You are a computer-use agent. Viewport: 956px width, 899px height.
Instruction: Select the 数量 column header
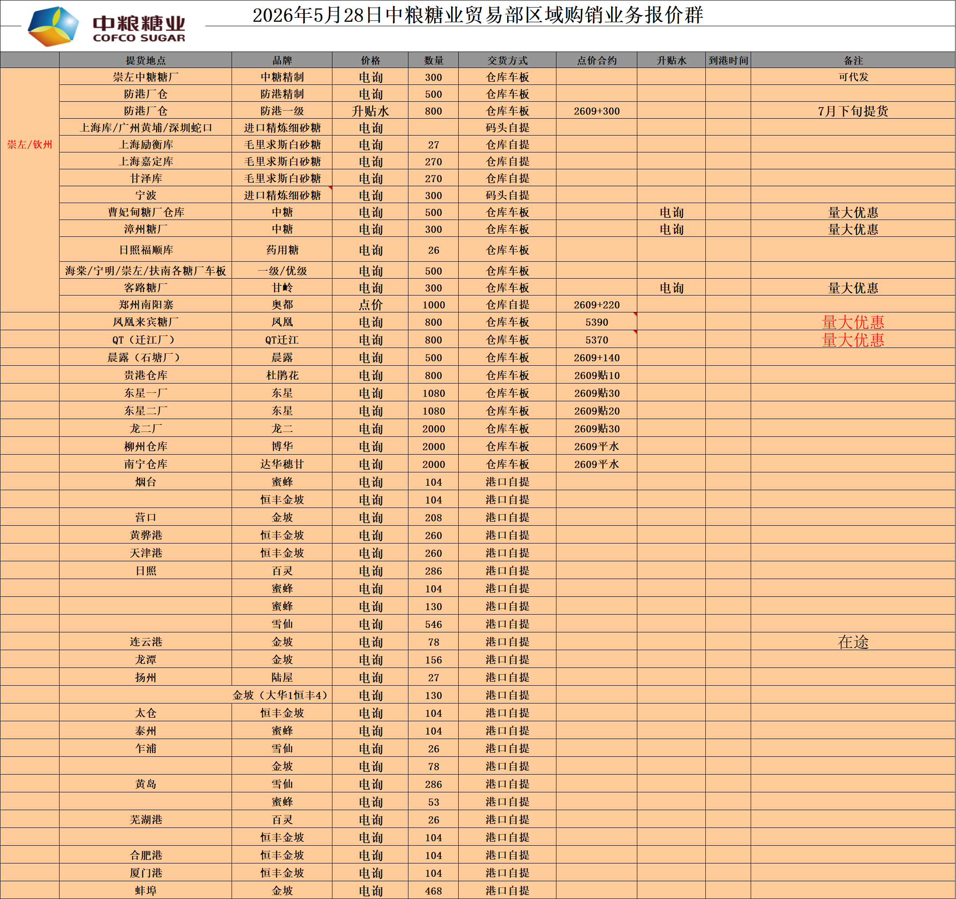(x=433, y=60)
